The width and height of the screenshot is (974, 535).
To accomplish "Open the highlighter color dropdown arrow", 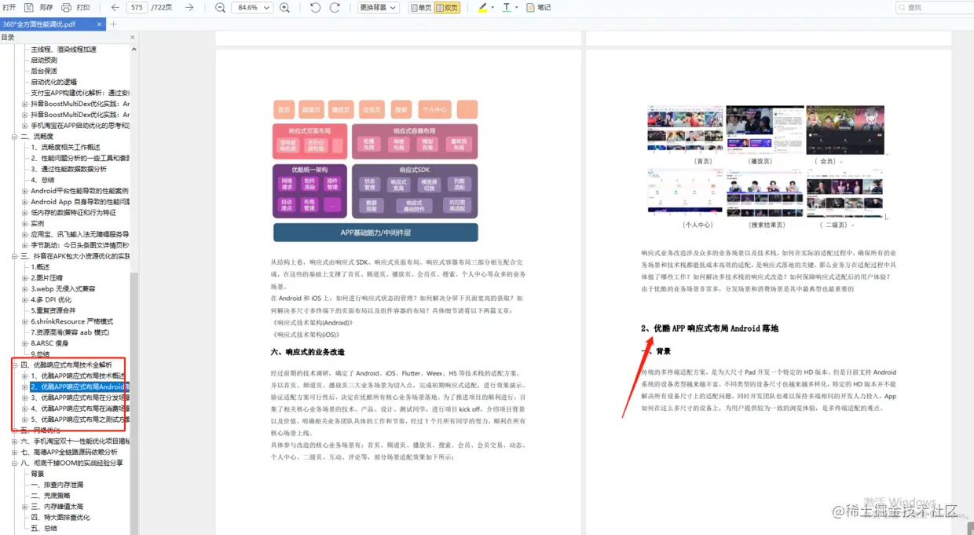I will [x=492, y=7].
